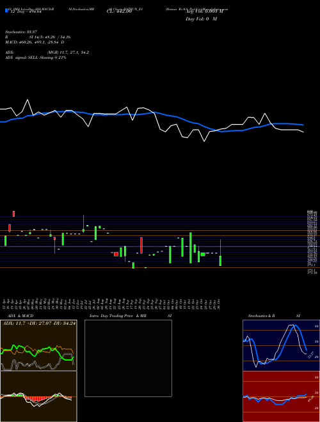Click the blue moving average line end
The height and width of the screenshot is (422, 320).
pyautogui.click(x=303, y=125)
